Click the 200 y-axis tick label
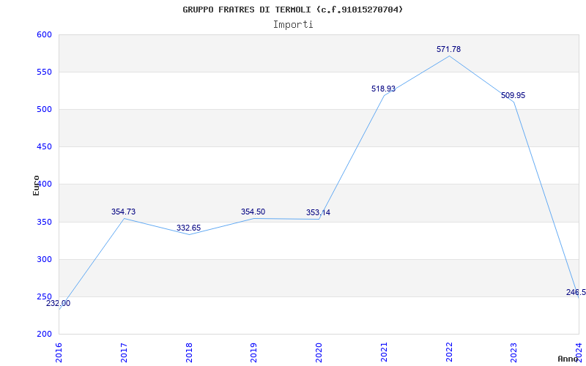 [x=44, y=335]
